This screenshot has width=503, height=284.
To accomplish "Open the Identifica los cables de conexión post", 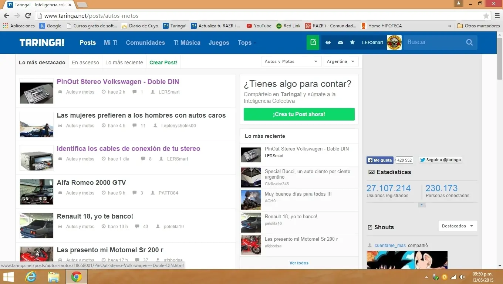I will [x=128, y=149].
